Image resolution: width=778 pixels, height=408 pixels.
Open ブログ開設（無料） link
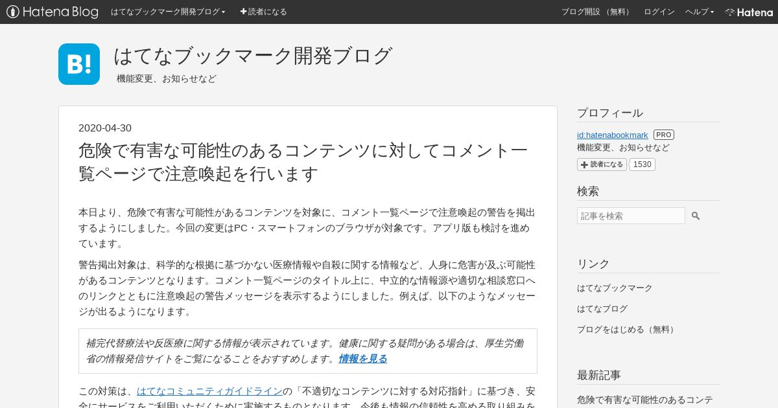coord(597,12)
